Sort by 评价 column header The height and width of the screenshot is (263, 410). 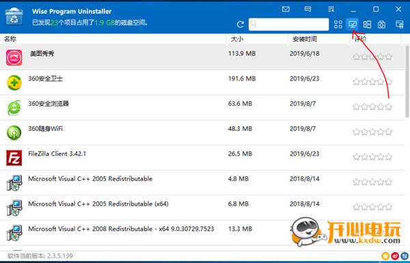360,39
